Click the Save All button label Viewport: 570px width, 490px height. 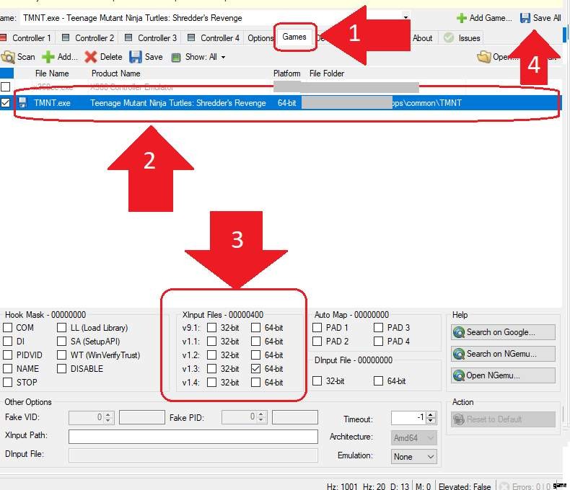point(547,18)
